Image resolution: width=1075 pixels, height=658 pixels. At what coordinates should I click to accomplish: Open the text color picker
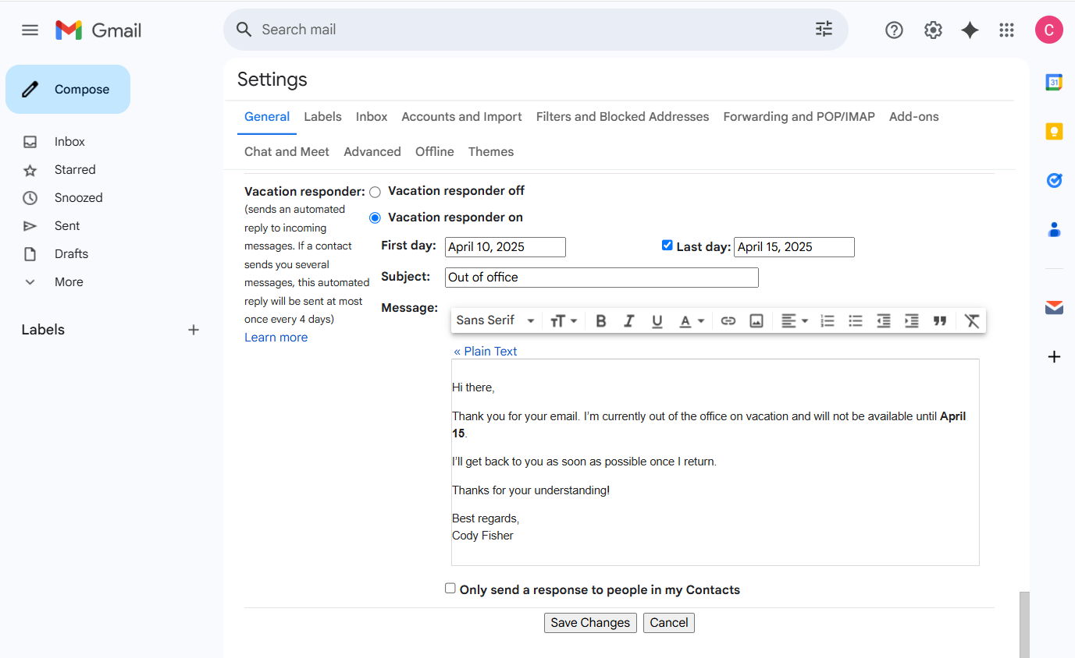tap(691, 321)
